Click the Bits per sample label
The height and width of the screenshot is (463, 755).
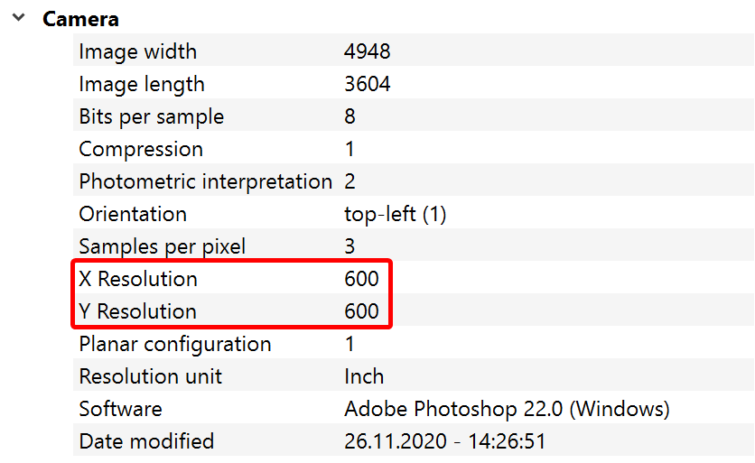pyautogui.click(x=151, y=116)
